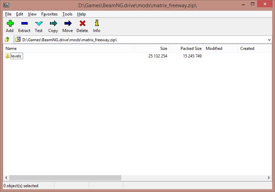Minimize the 7-Zip window

point(243,4)
